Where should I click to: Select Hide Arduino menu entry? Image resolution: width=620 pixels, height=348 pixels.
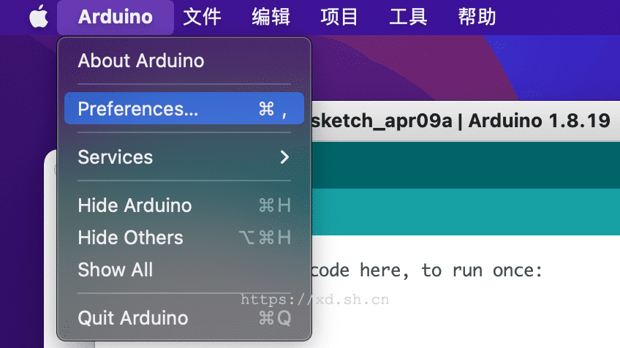coord(184,205)
